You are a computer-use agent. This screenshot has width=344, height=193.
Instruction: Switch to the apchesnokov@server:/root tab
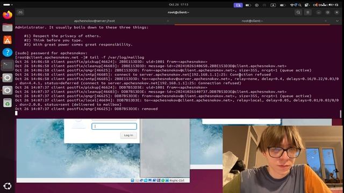(95, 21)
